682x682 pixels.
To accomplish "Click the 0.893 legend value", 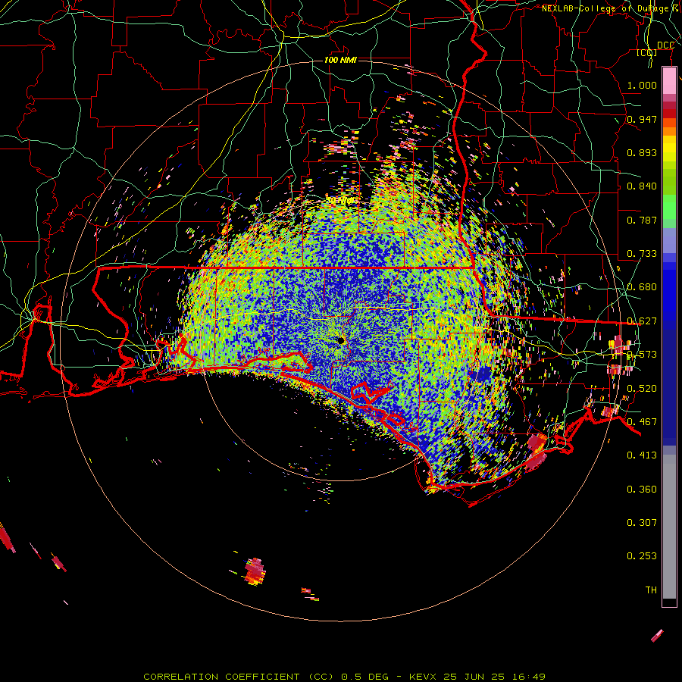I will [x=642, y=152].
